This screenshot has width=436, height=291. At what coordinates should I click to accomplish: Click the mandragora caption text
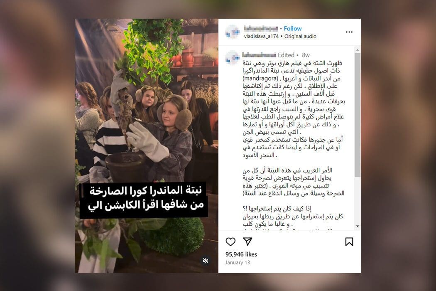(x=260, y=79)
